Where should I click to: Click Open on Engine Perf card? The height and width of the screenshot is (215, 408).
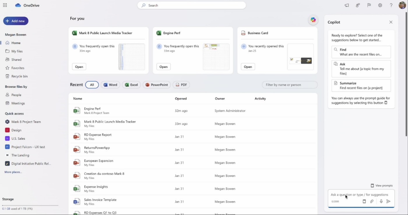(x=163, y=67)
